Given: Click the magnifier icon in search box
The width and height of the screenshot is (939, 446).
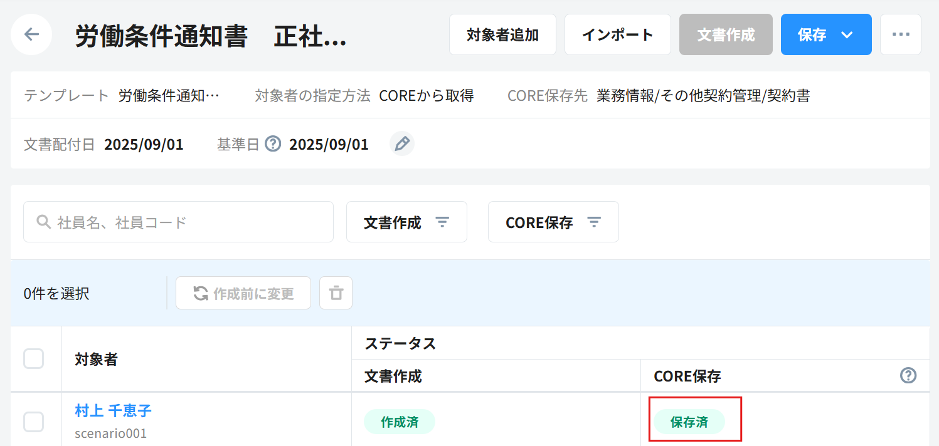Looking at the screenshot, I should pyautogui.click(x=43, y=222).
